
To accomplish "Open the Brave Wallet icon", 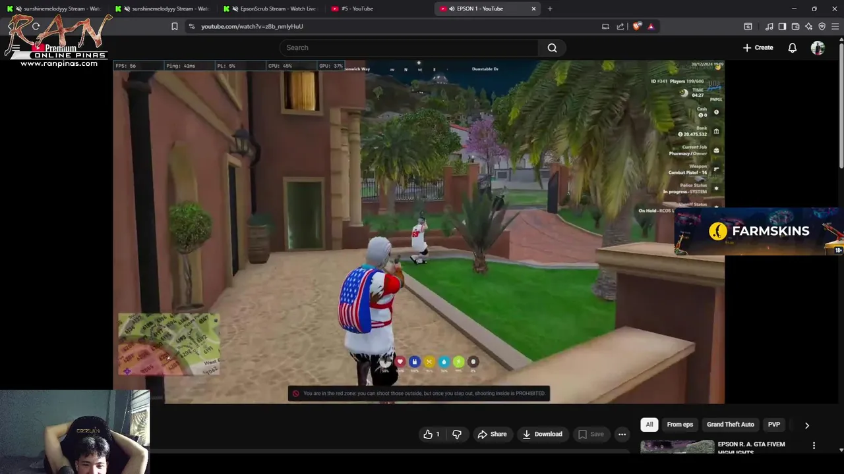I will 795,26.
